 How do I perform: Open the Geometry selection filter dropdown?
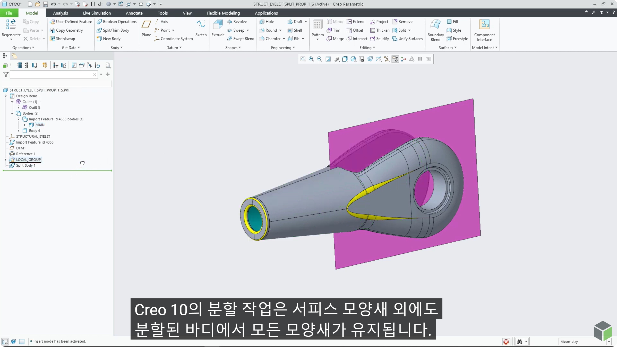609,342
